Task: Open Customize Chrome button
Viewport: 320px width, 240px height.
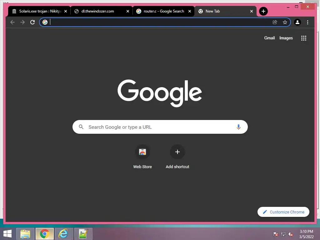Action: (283, 212)
